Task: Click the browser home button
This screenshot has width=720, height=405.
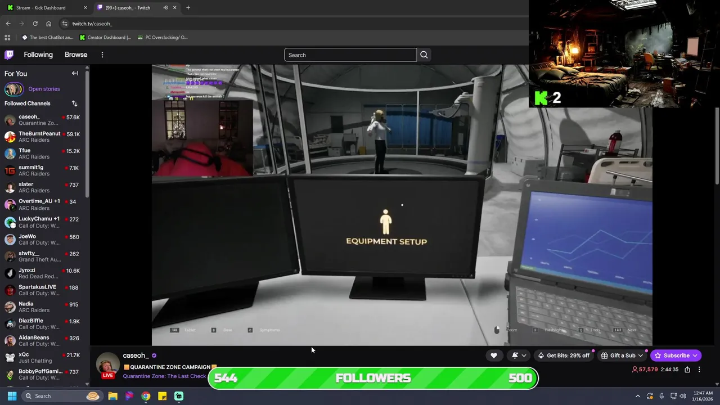Action: [49, 24]
